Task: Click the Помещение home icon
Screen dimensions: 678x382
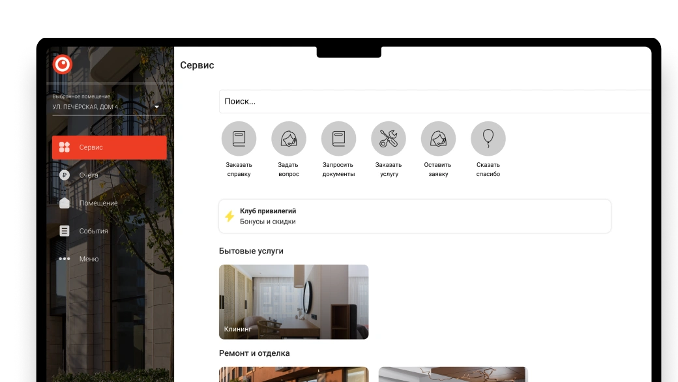Action: pos(64,203)
